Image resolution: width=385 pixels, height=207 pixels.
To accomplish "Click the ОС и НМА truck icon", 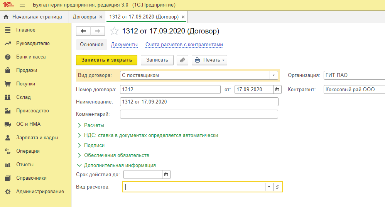I will pyautogui.click(x=8, y=124).
